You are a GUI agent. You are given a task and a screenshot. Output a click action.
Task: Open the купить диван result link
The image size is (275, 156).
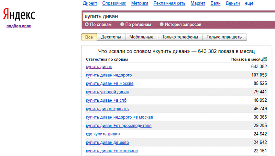(99, 67)
